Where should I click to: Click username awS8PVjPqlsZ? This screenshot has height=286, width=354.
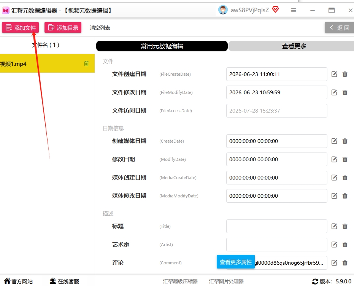pos(250,10)
